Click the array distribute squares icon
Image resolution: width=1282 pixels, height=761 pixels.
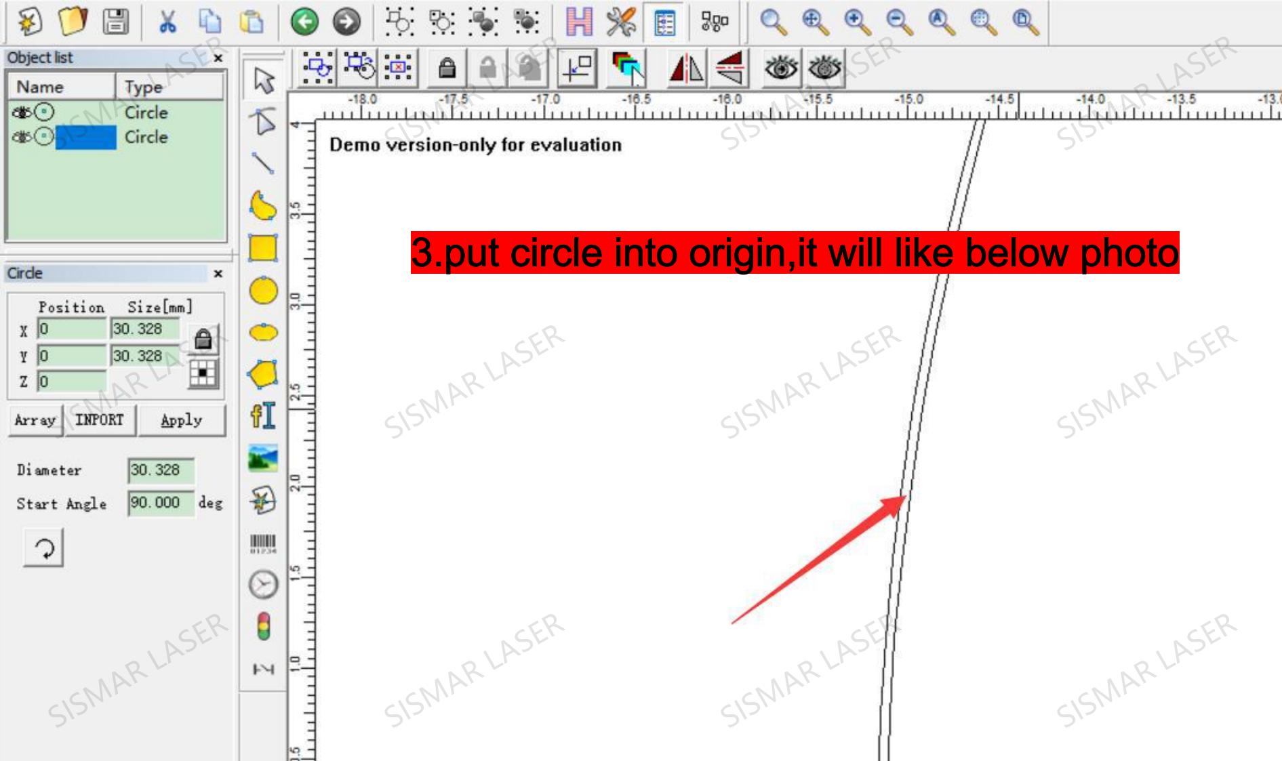pos(715,22)
